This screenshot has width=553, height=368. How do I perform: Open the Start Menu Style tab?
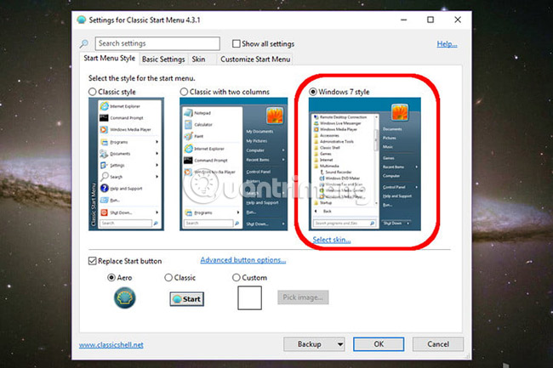[x=110, y=59]
